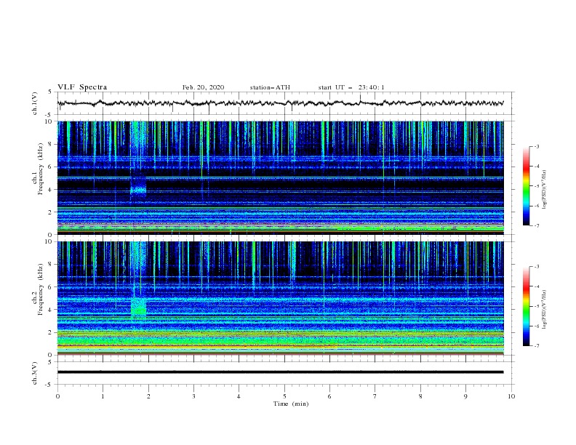Click the ch.2 PSD color bar
576x445 pixels.
[x=526, y=306]
